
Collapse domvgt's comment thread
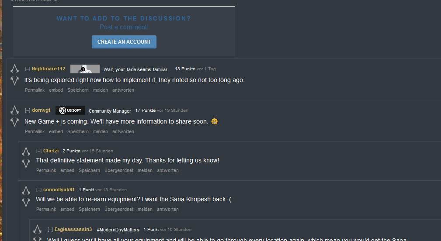pyautogui.click(x=28, y=110)
